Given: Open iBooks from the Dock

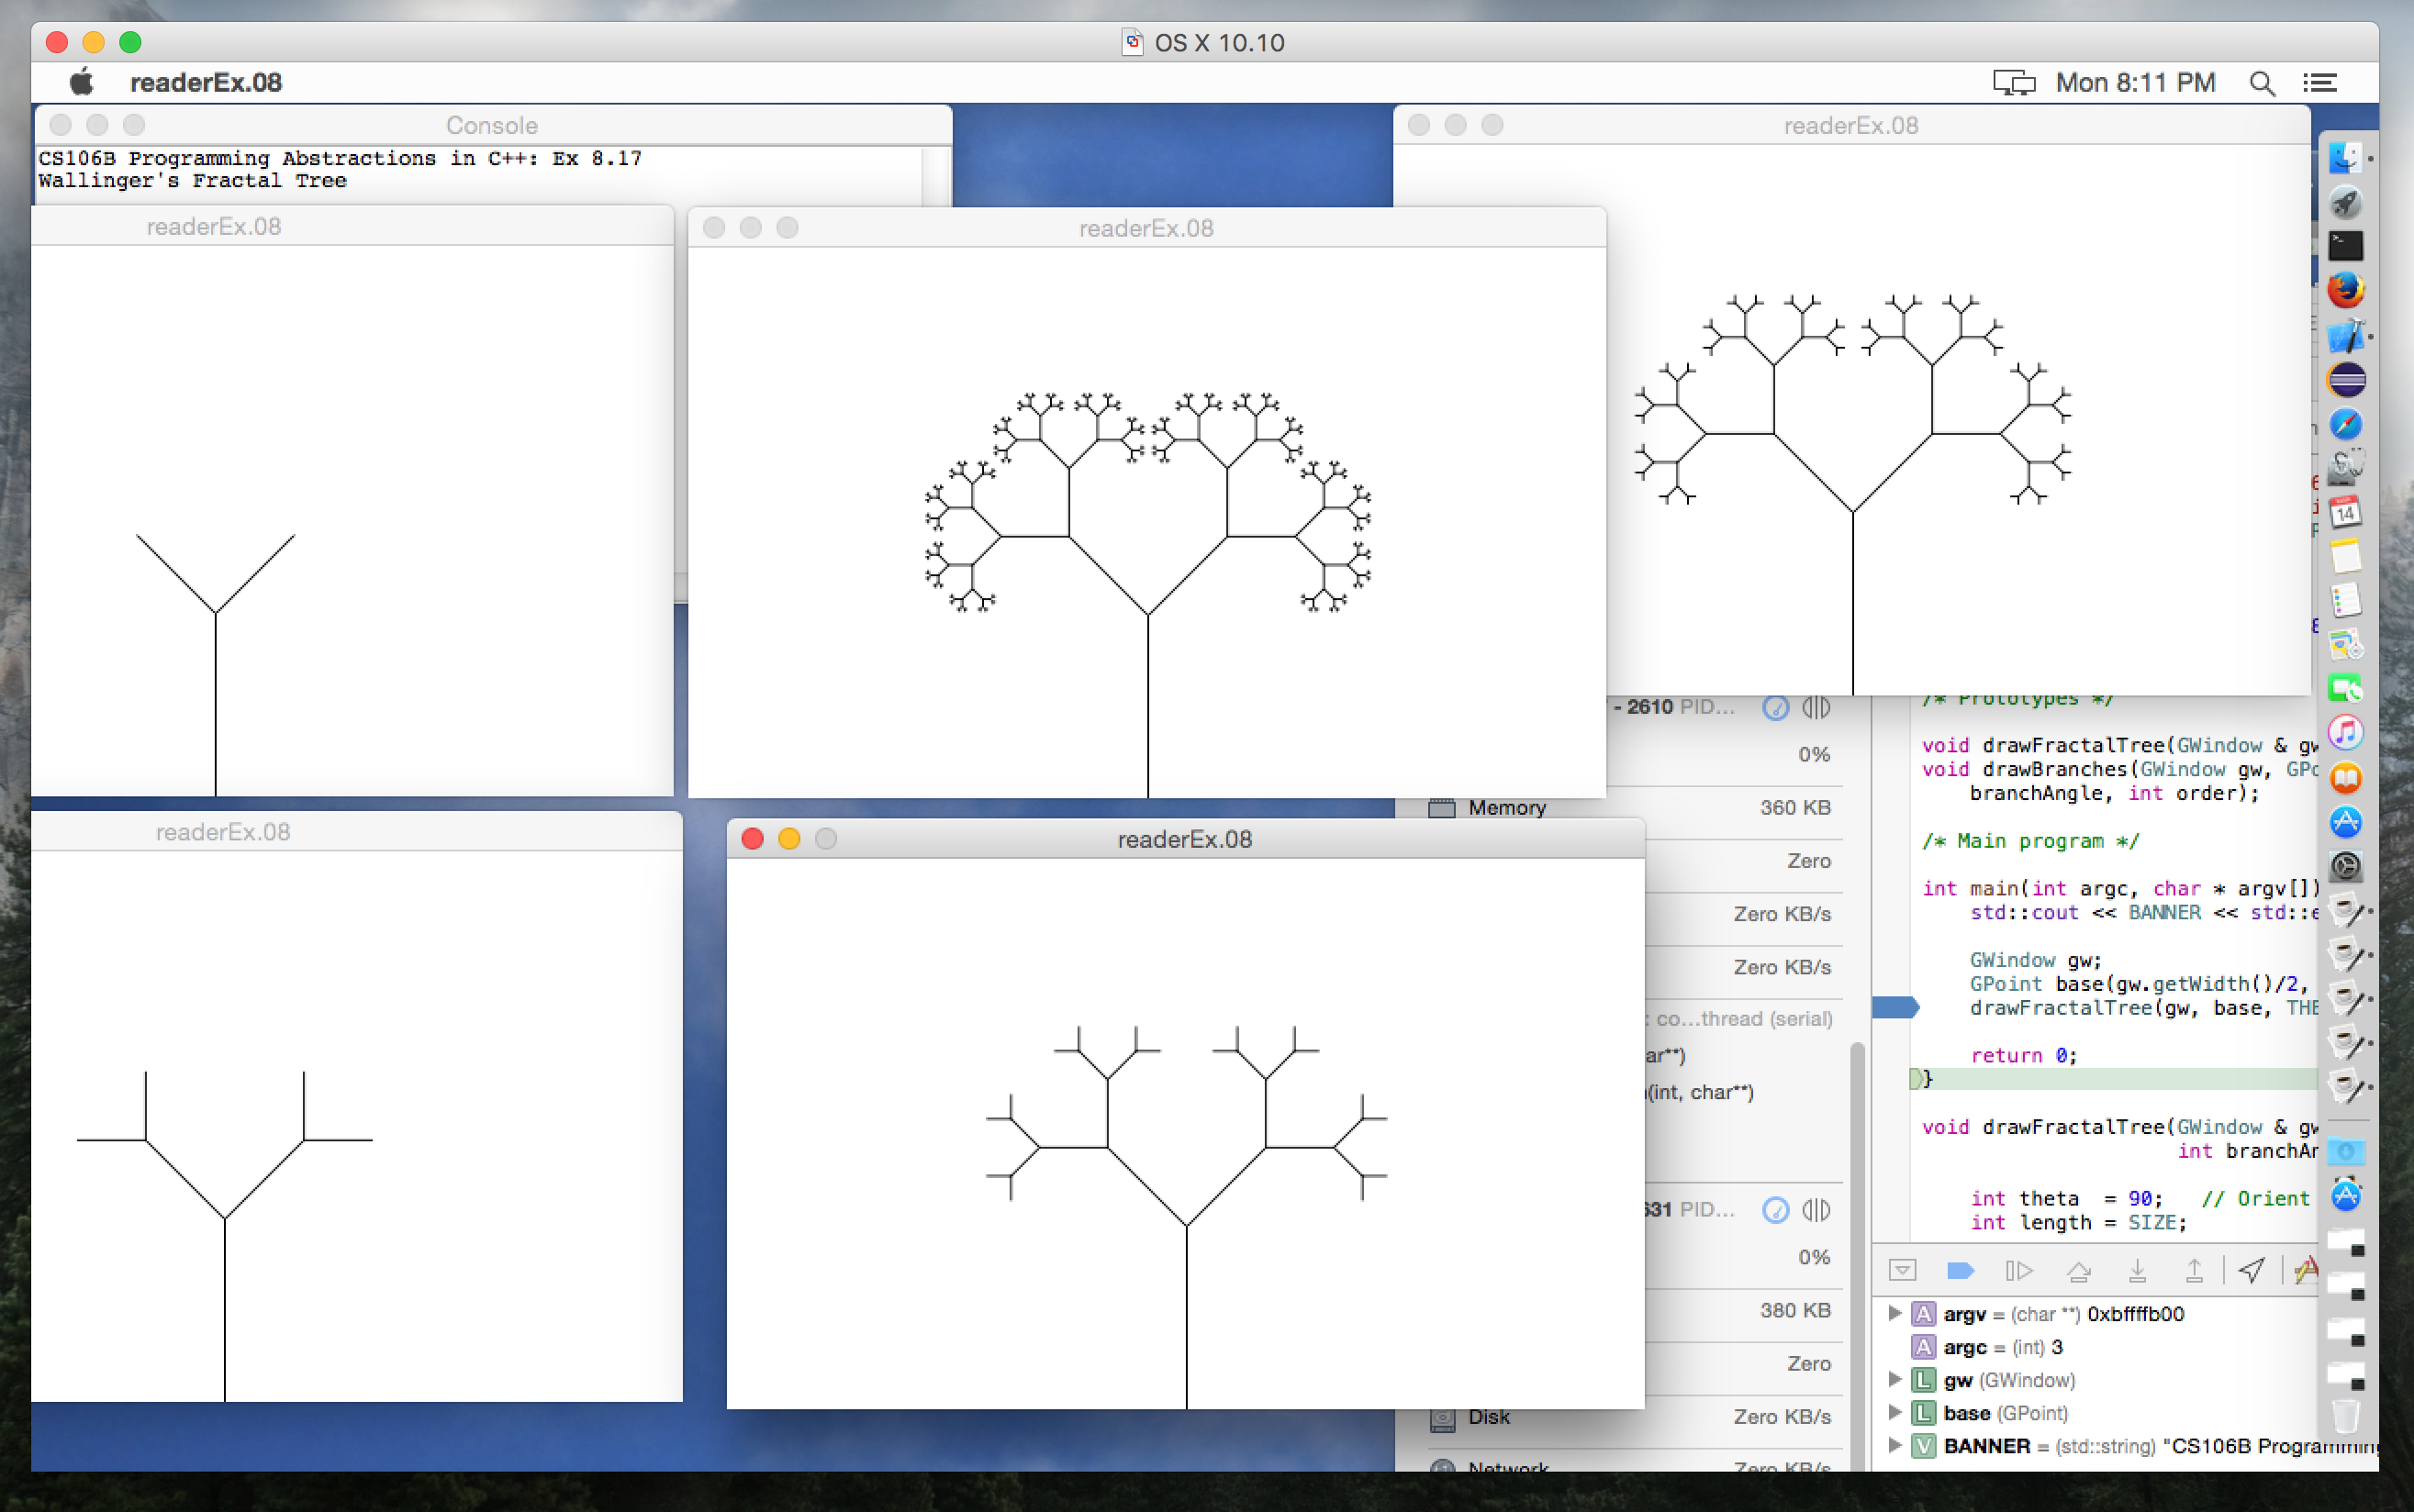Looking at the screenshot, I should point(2346,777).
